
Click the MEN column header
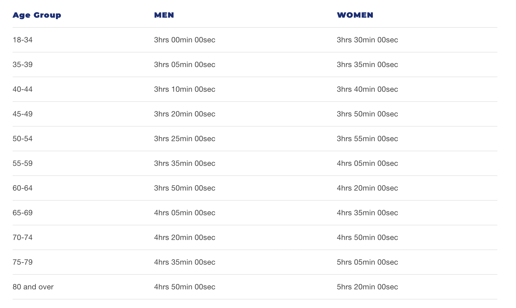coord(164,15)
